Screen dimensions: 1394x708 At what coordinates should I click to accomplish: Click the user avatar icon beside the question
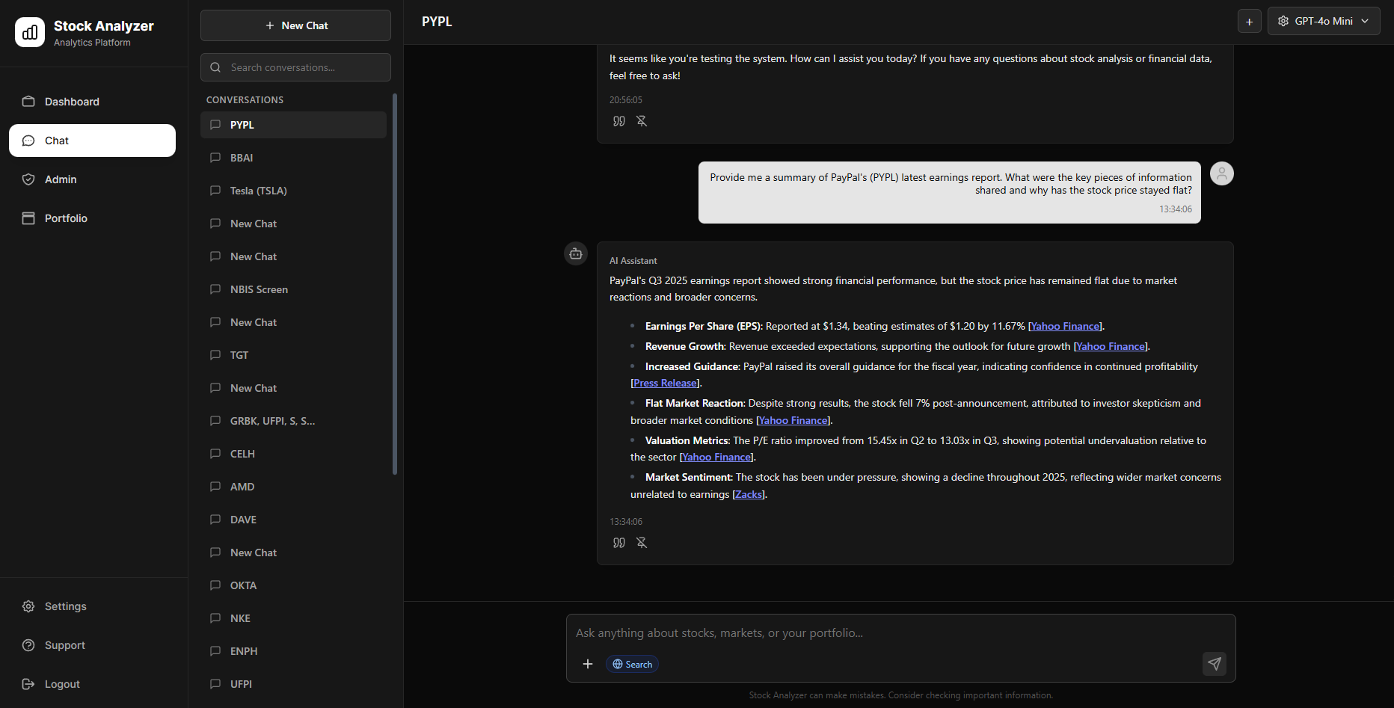click(1221, 174)
